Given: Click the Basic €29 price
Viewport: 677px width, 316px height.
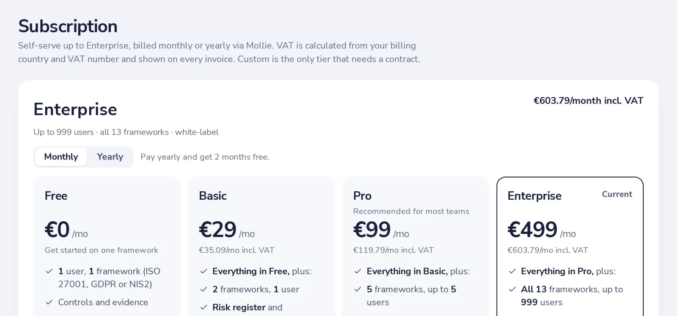Looking at the screenshot, I should [x=217, y=230].
